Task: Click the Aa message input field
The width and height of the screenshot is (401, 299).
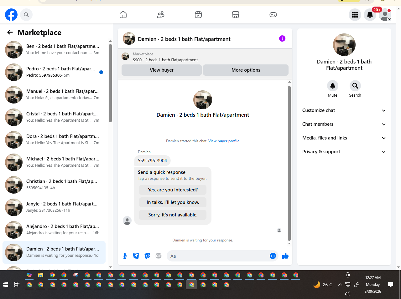Action: coord(218,256)
